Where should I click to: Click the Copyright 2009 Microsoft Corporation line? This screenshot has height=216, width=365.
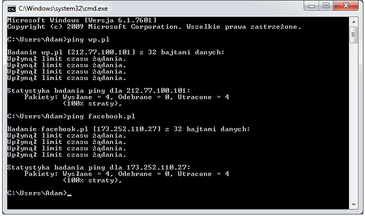154,27
